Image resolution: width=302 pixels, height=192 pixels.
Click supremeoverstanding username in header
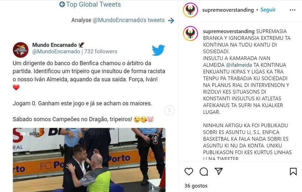[228, 10]
